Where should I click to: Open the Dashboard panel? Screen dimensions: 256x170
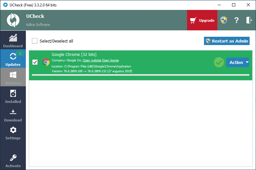[13, 40]
